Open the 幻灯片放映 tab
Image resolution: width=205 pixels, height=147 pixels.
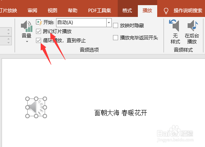[x=9, y=11]
